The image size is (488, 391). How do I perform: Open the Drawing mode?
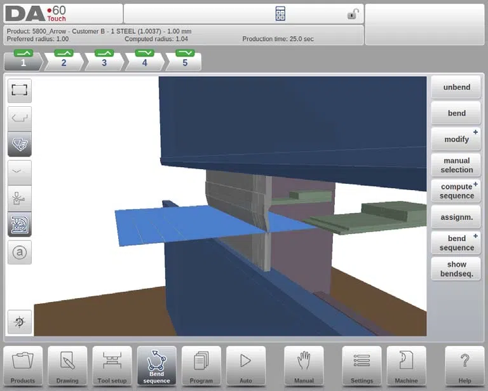[x=67, y=366]
